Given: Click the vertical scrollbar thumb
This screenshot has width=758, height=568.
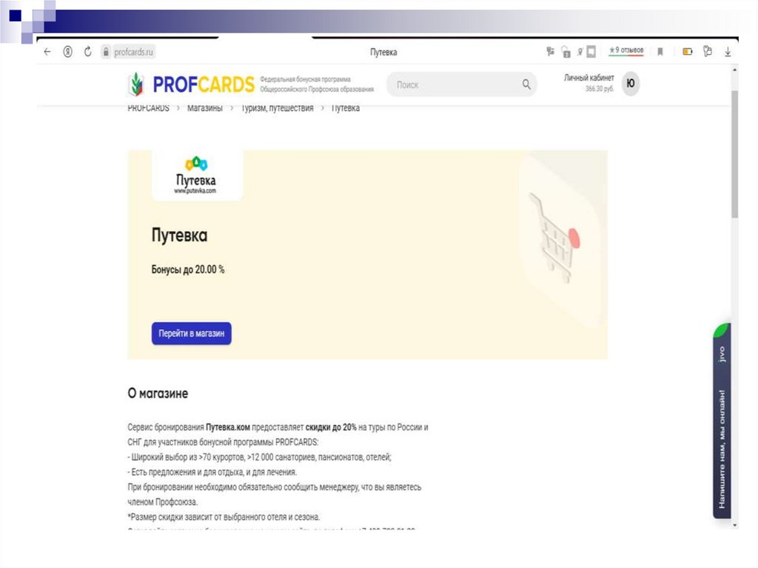Looking at the screenshot, I should pyautogui.click(x=735, y=154).
